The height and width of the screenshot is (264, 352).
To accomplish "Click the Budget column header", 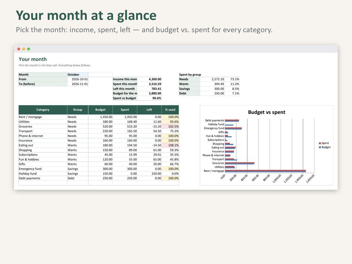I will (x=101, y=110).
